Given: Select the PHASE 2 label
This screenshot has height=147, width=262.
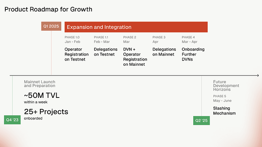Looking at the screenshot, I should coord(129,37).
